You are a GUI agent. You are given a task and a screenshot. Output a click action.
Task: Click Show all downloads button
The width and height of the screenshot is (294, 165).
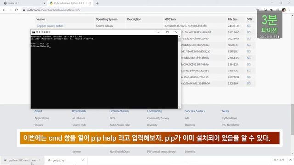(279, 160)
